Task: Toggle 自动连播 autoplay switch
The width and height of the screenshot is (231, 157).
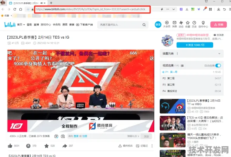Action: click(x=218, y=66)
